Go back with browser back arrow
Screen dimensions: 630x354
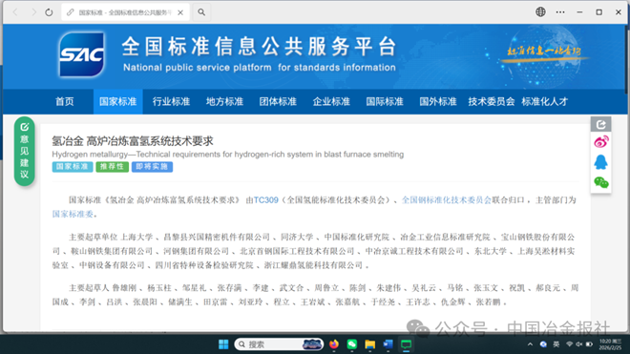(15, 12)
